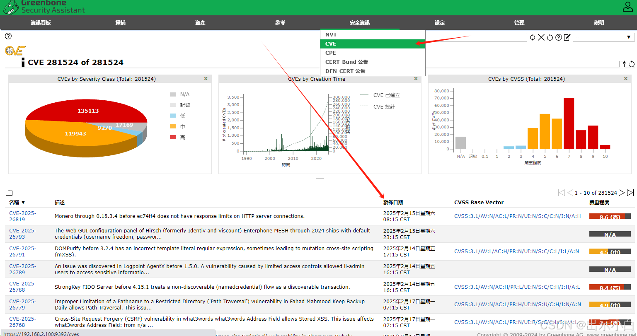Click the gray N/A bar in CVSS chart
This screenshot has height=336, width=637.
click(x=460, y=143)
